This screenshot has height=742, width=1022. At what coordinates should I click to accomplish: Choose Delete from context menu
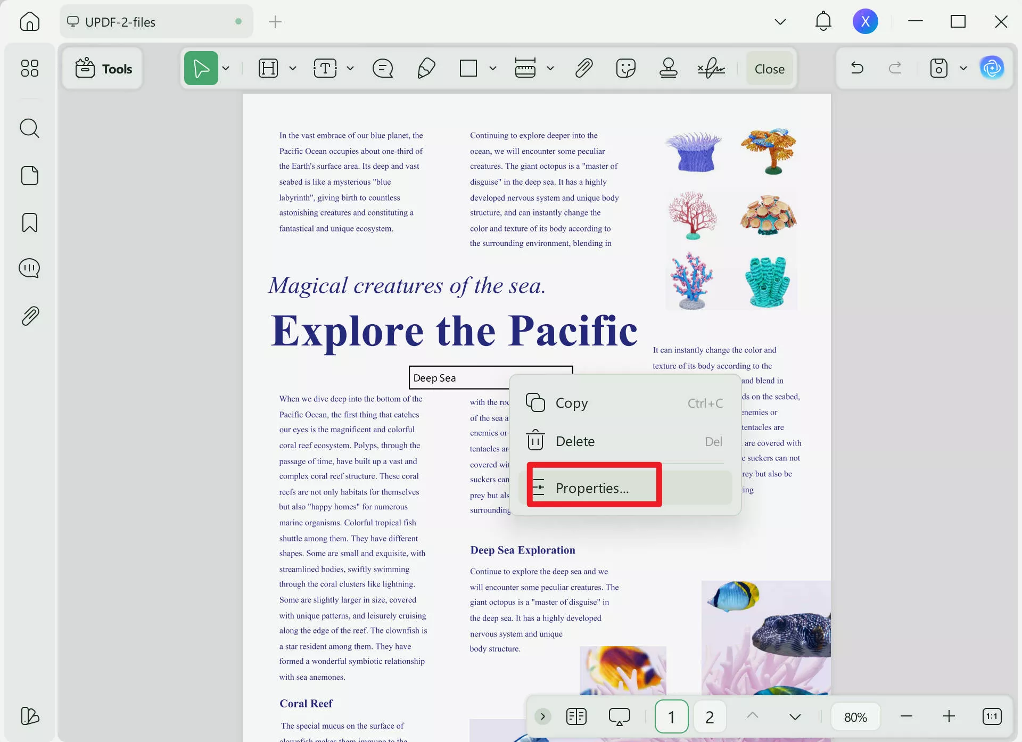click(575, 441)
